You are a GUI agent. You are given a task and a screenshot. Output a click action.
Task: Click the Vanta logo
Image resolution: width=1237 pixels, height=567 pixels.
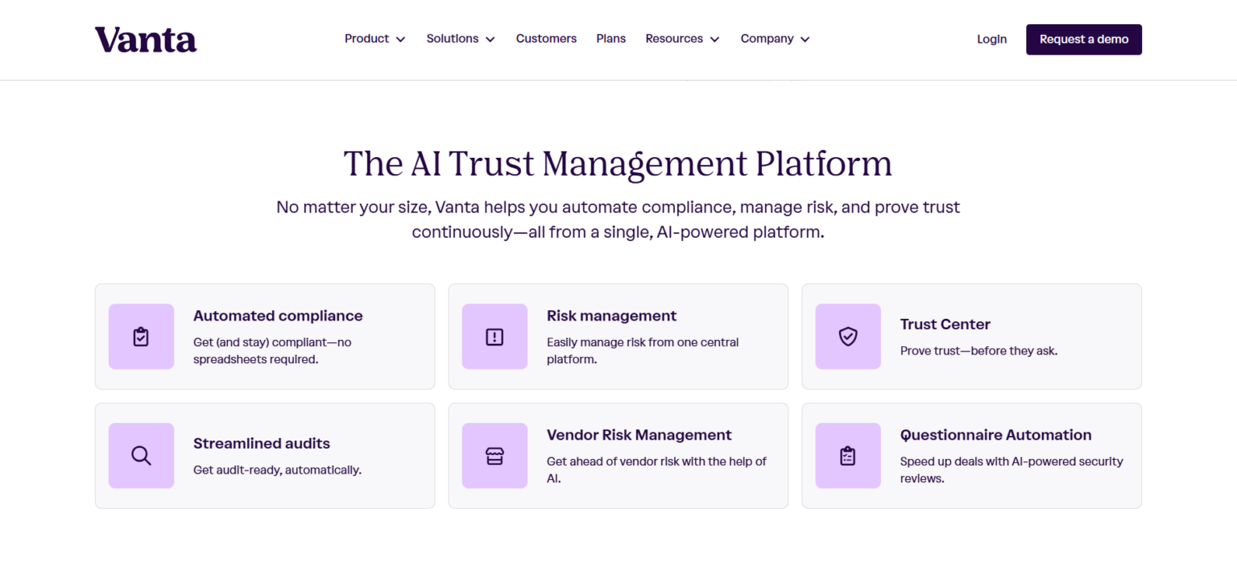(x=145, y=39)
